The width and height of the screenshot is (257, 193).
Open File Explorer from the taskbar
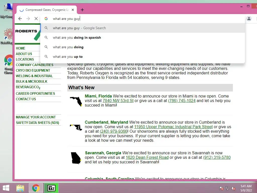pyautogui.click(x=20, y=188)
